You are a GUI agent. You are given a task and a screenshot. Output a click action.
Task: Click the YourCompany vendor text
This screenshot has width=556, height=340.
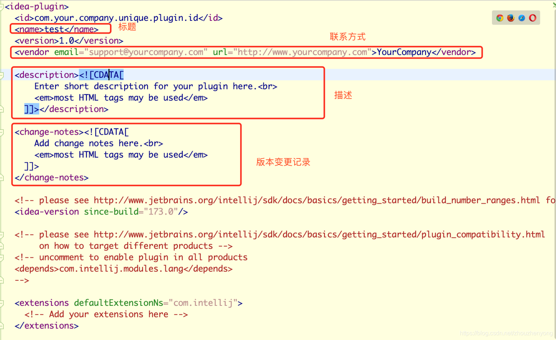click(404, 52)
